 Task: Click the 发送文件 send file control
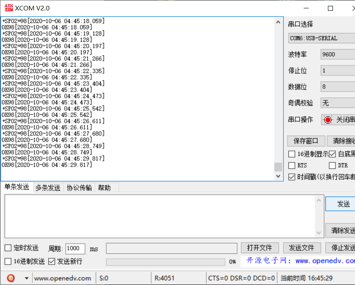tap(302, 247)
